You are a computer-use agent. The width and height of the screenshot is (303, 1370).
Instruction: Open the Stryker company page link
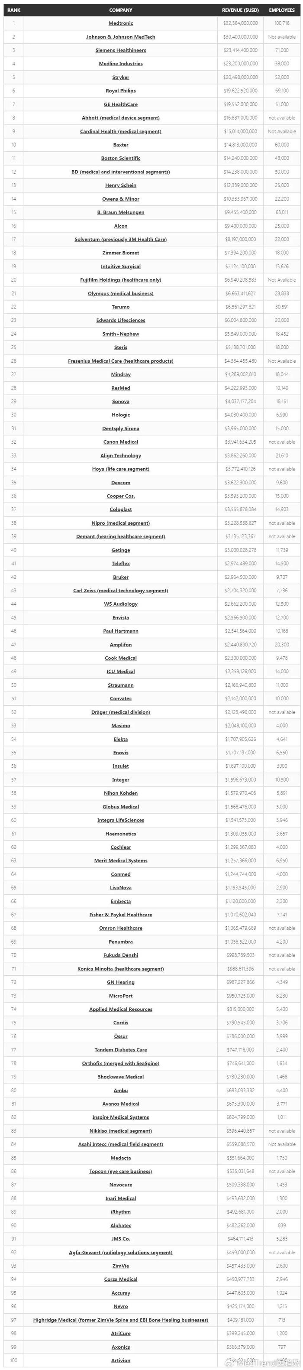[121, 78]
